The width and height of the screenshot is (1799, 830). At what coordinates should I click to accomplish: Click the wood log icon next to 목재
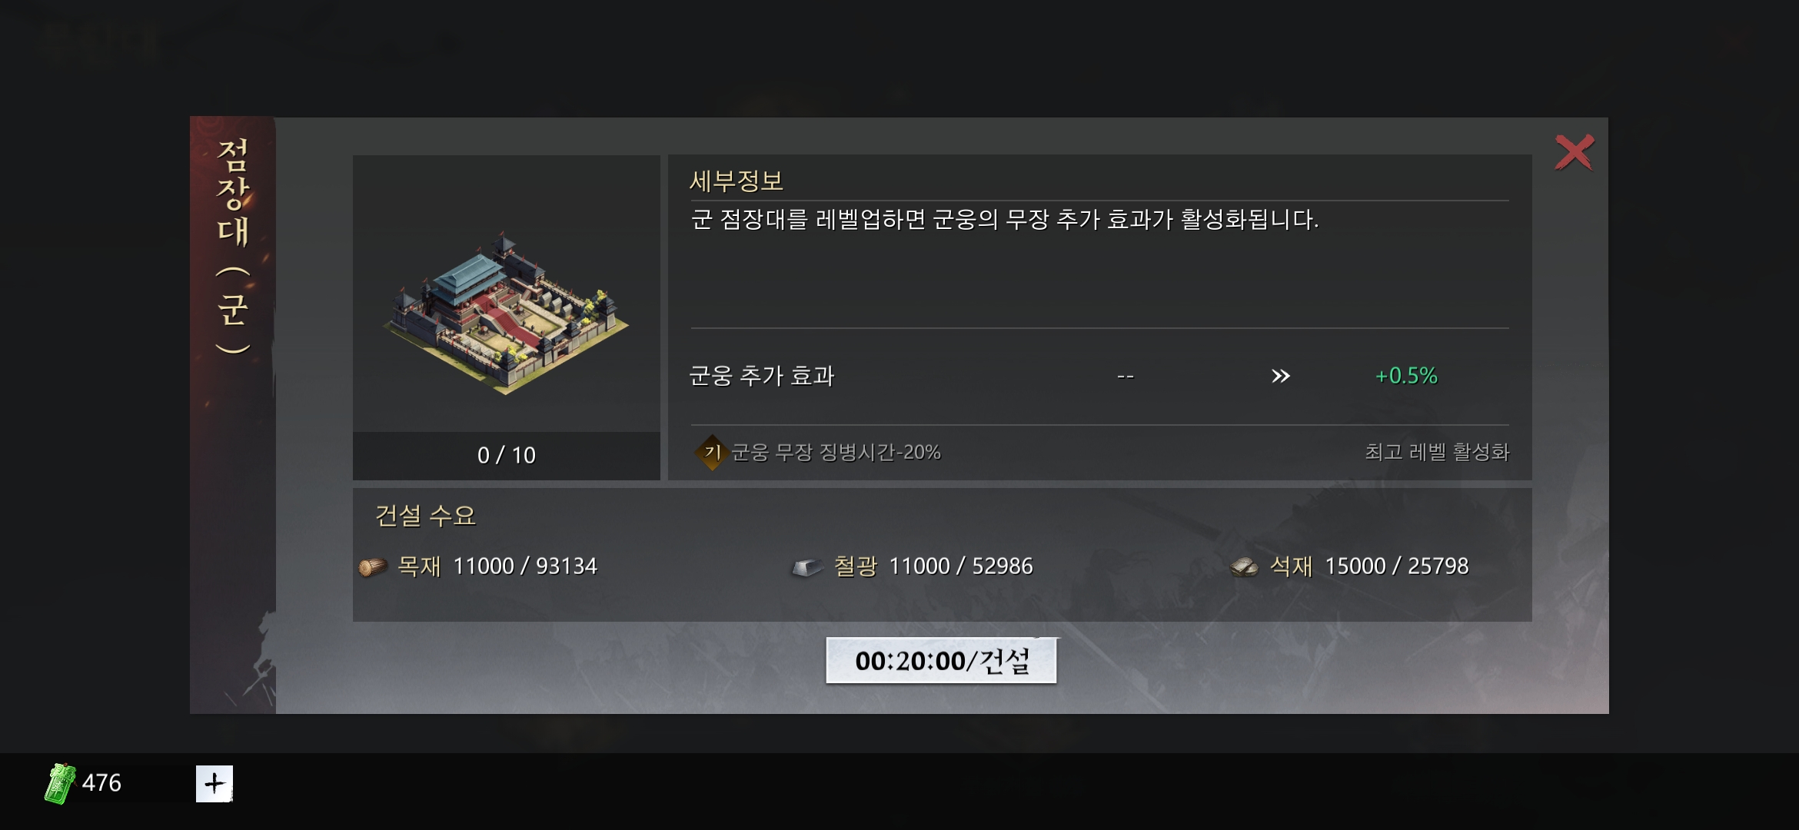[373, 567]
